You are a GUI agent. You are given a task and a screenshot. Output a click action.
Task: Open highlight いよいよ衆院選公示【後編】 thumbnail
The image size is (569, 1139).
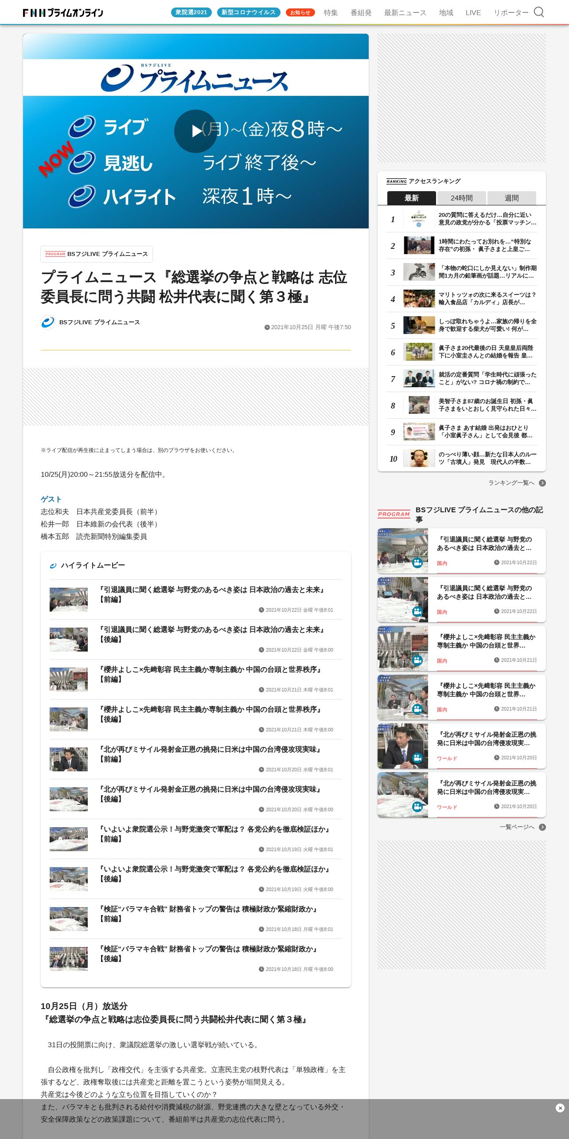click(x=69, y=879)
